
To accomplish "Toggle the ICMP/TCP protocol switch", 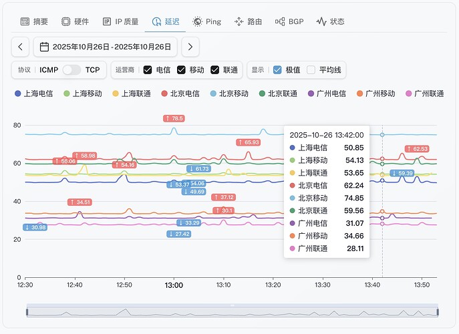I will pos(71,69).
